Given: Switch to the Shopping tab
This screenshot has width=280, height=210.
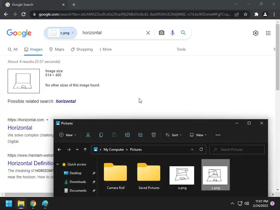Looking at the screenshot, I should click(x=82, y=49).
